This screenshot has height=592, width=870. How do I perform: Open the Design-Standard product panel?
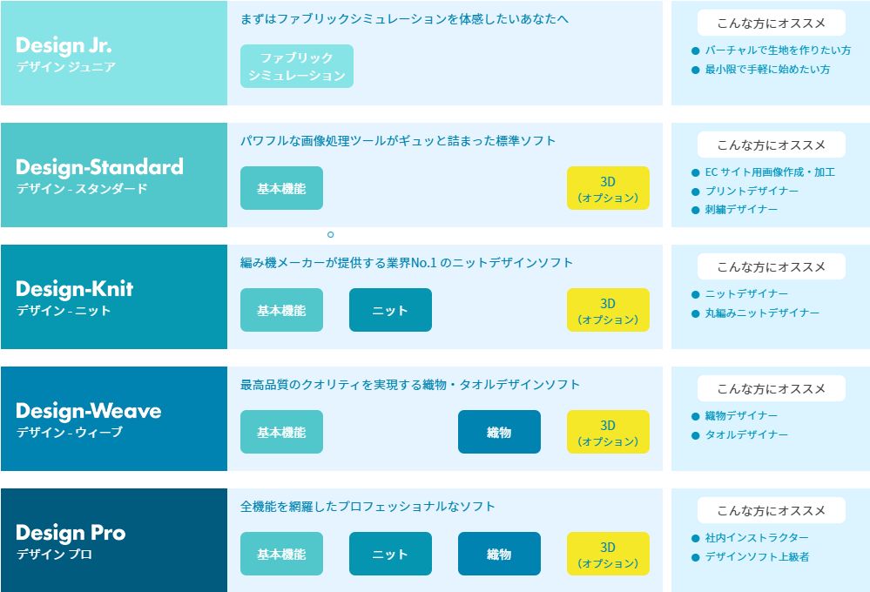[x=114, y=175]
